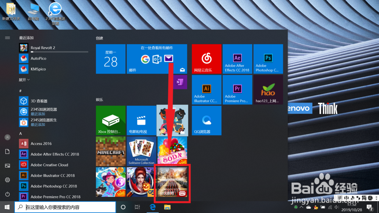Open Adobe Illustrator tile
Screen dimensions: 379x213
click(207, 90)
